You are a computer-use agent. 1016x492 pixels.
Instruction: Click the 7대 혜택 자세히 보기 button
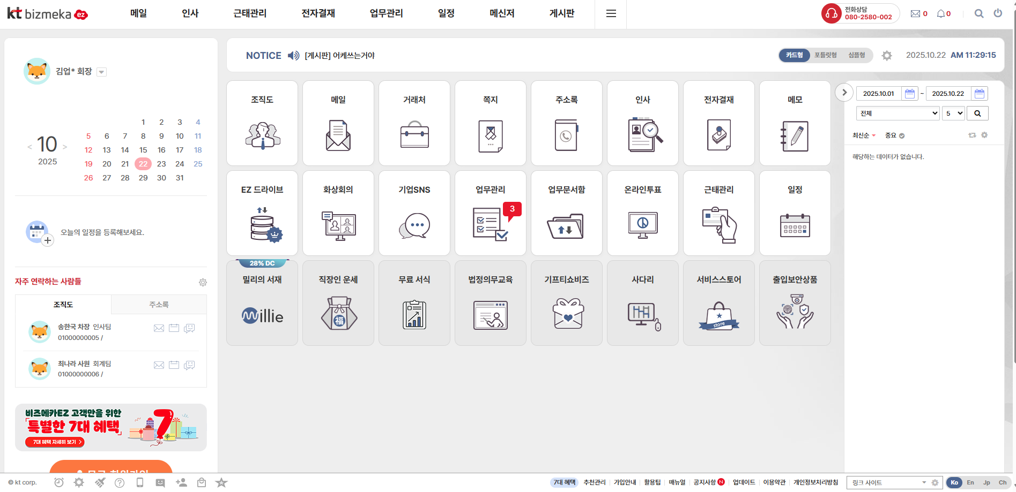[x=55, y=442]
